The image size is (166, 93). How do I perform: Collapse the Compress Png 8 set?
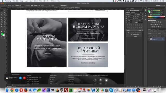pyautogui.click(x=132, y=35)
